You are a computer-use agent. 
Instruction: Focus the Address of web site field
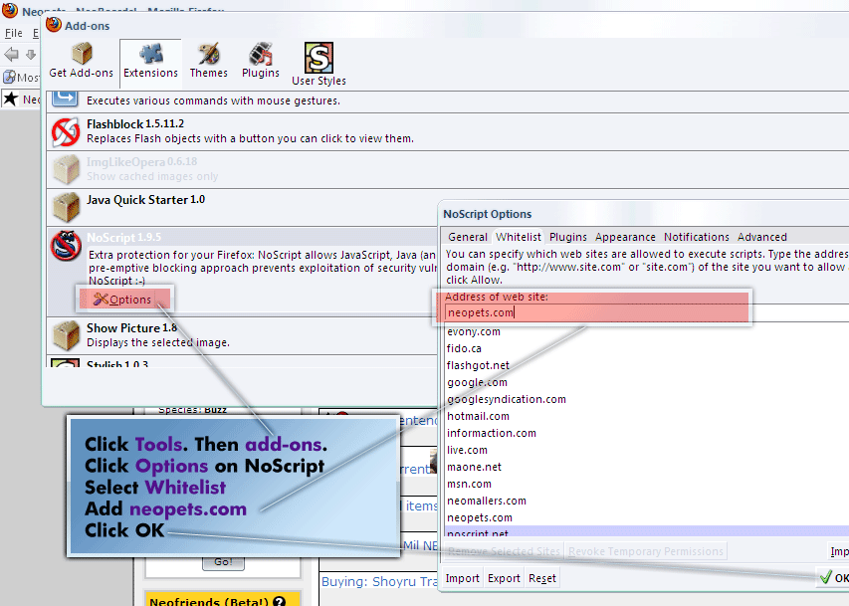click(x=647, y=312)
